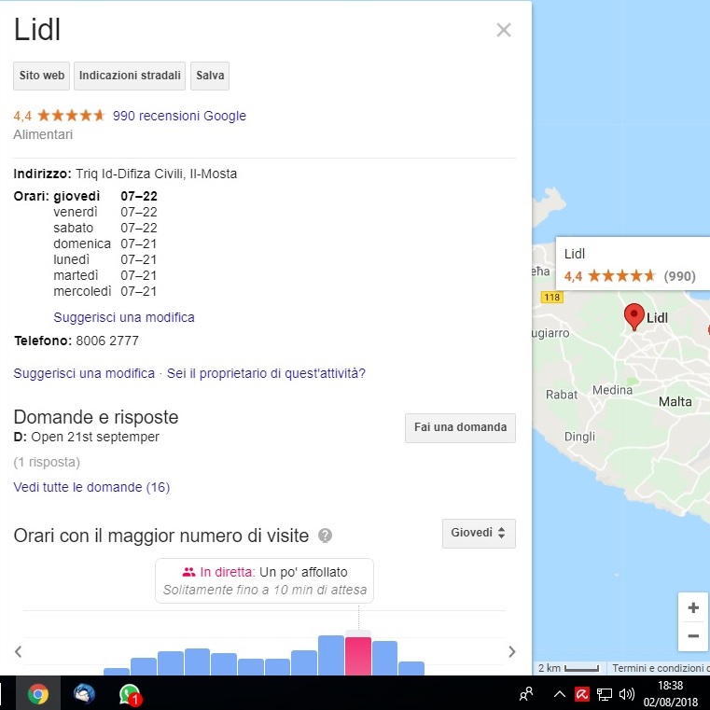Click the route 118 road badge on map
This screenshot has height=710, width=710.
tap(552, 297)
